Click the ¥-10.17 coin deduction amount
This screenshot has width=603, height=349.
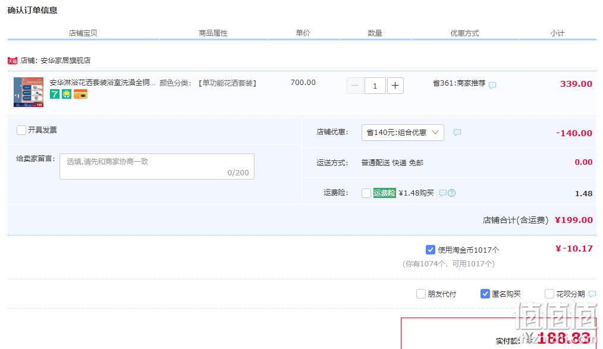pos(574,249)
